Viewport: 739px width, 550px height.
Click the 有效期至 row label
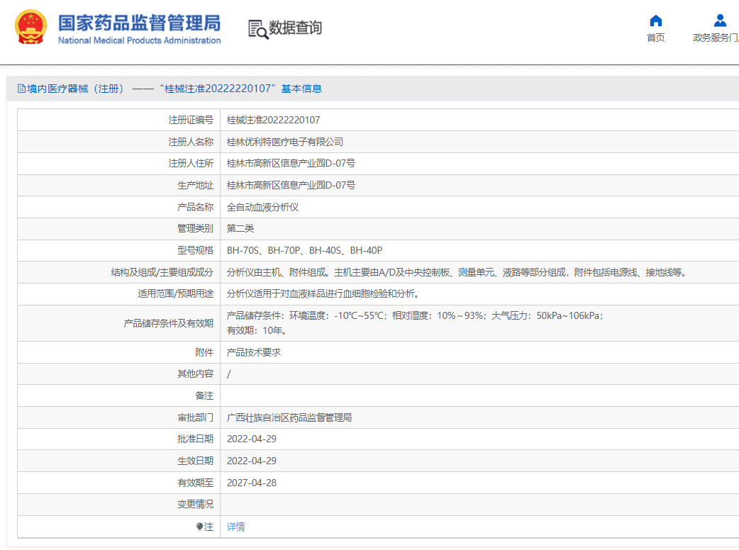[x=195, y=483]
